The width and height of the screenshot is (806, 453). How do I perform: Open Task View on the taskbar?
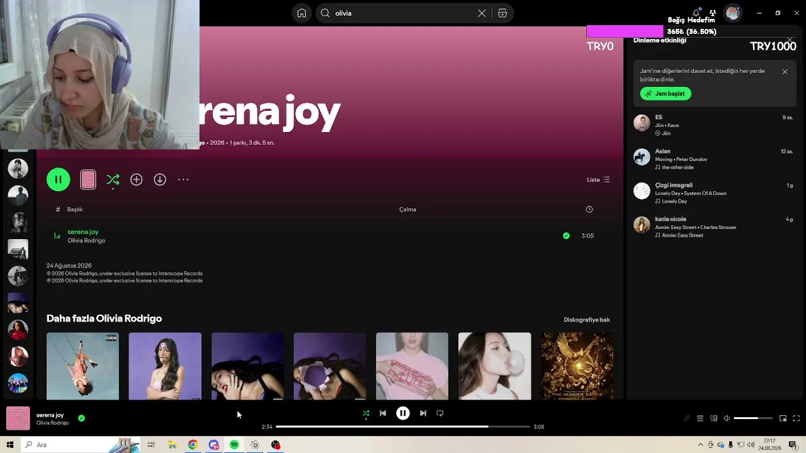click(151, 445)
